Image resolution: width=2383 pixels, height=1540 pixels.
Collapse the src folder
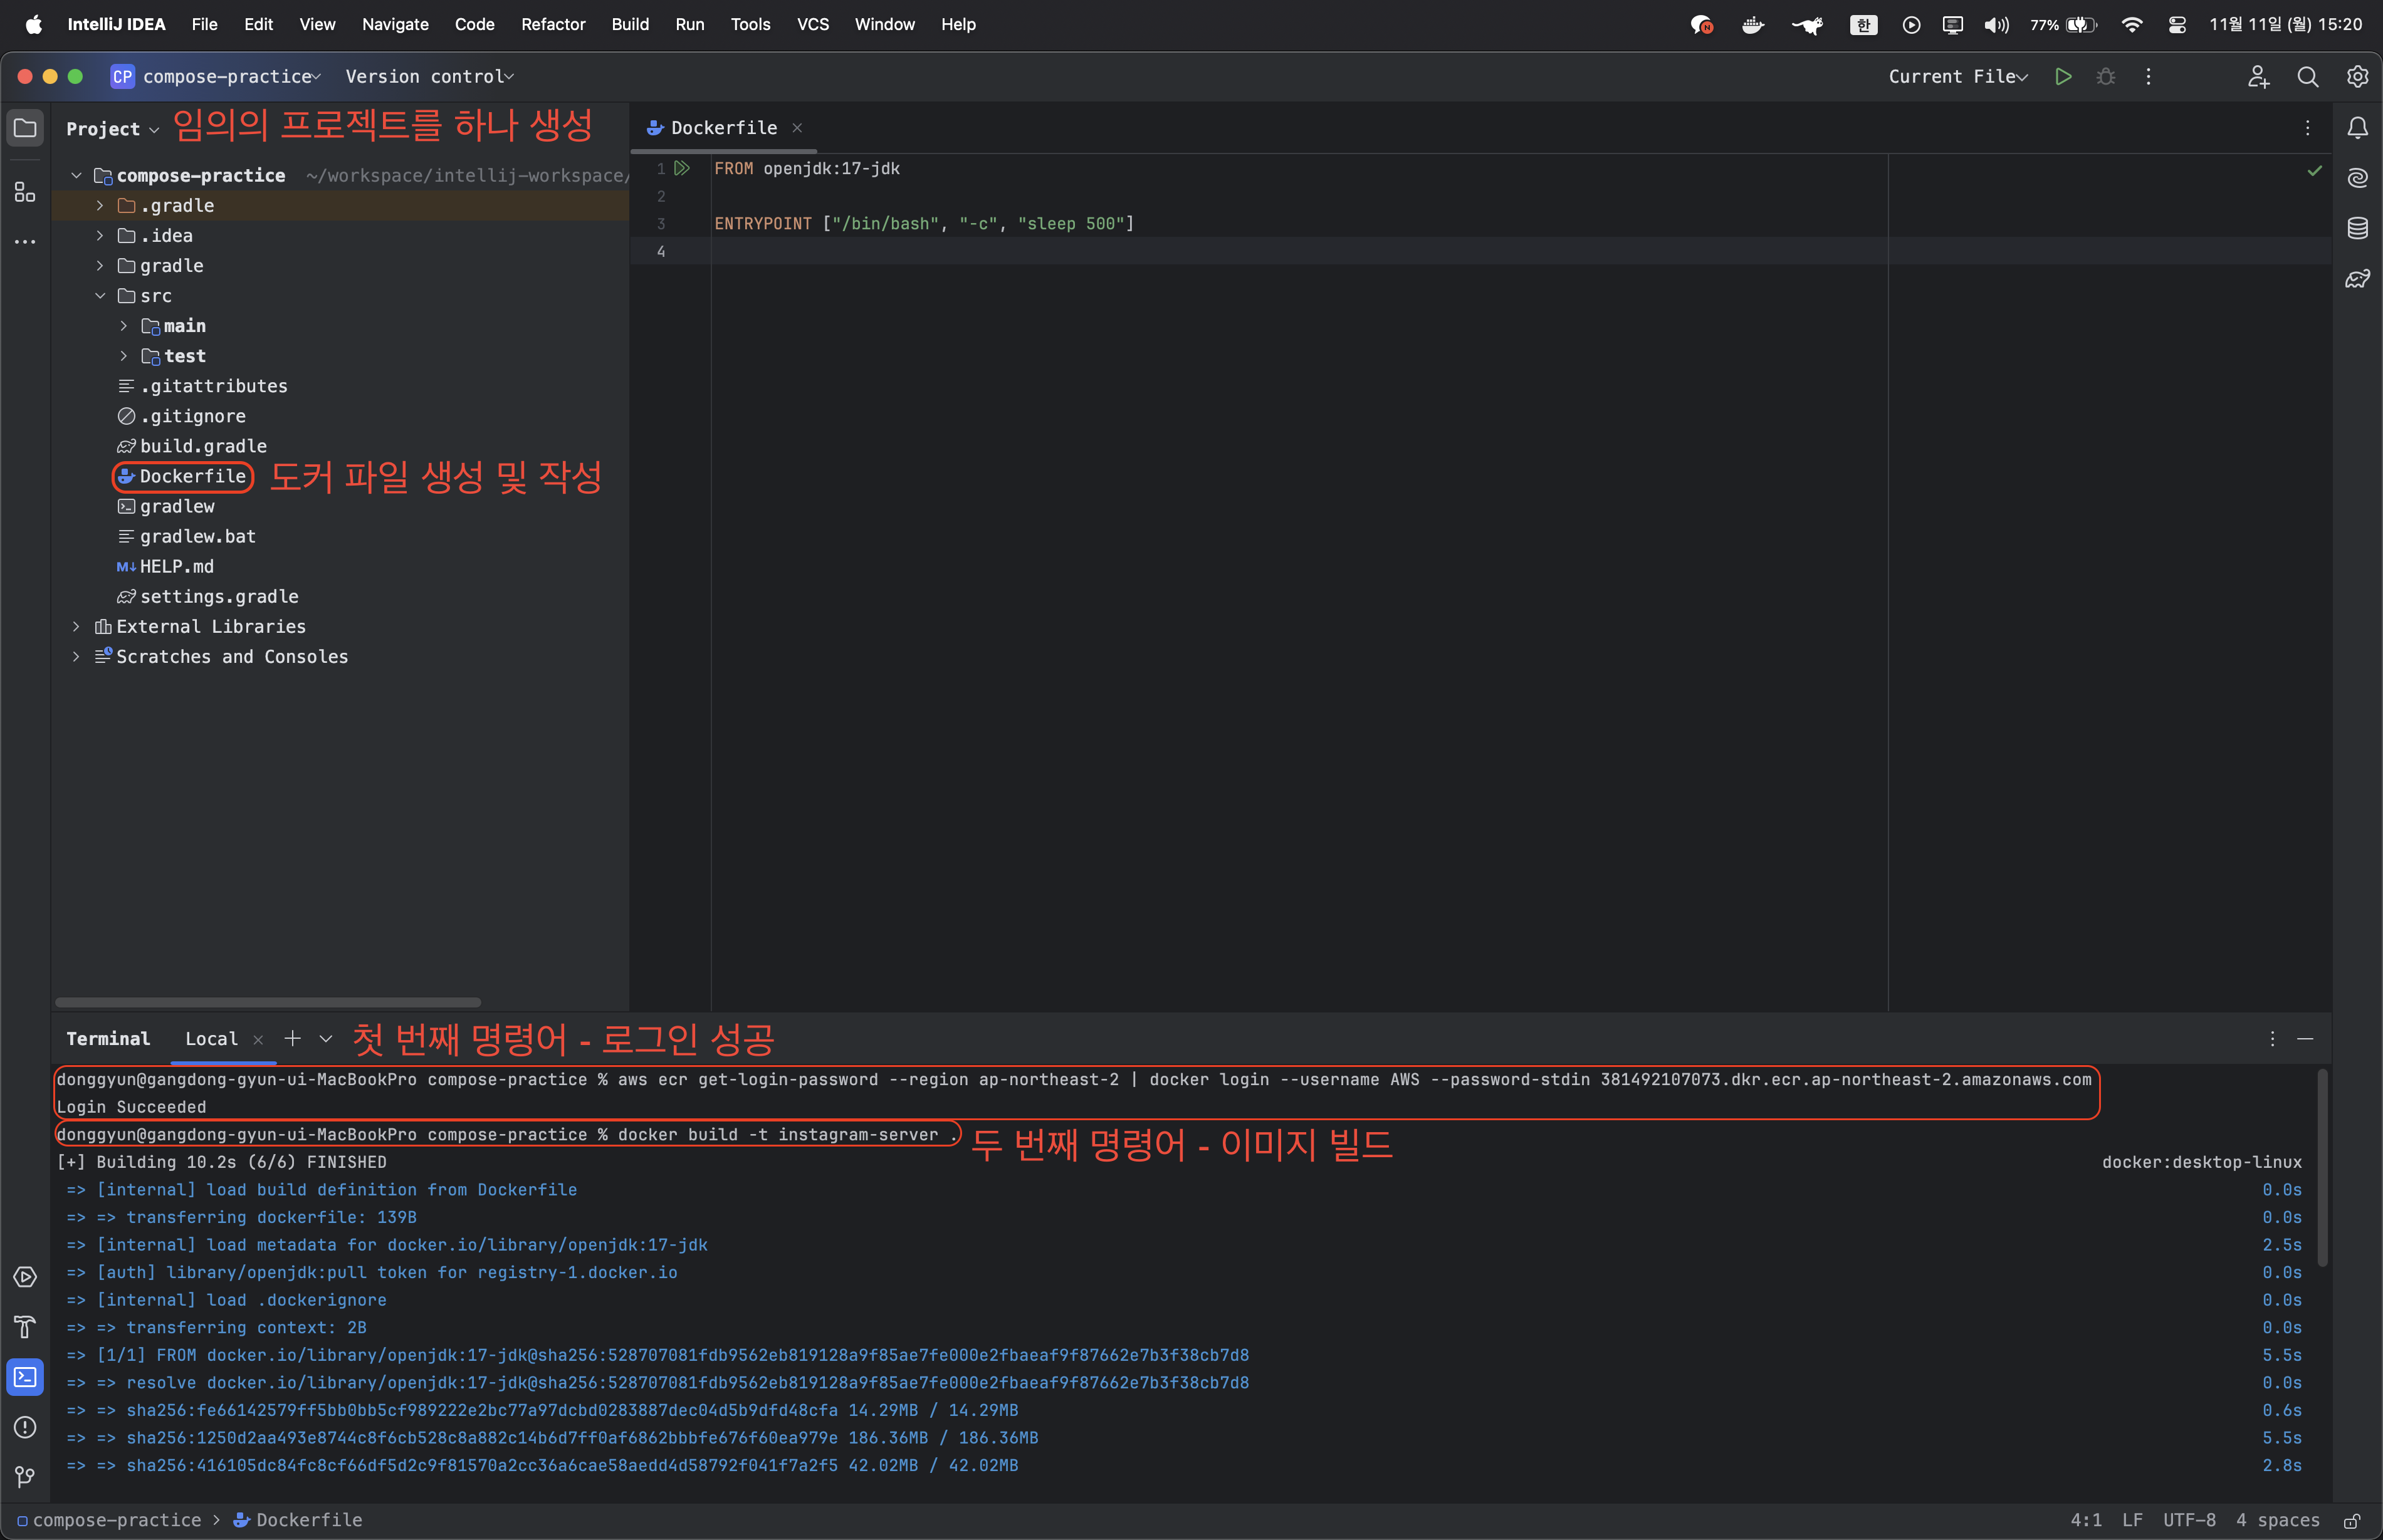(100, 296)
